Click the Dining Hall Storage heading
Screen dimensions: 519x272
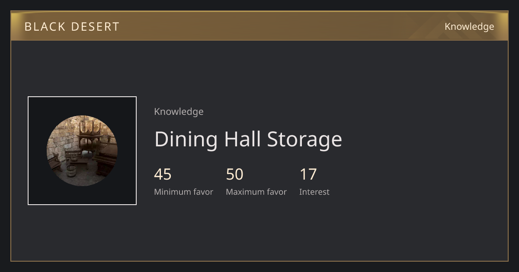tap(248, 139)
